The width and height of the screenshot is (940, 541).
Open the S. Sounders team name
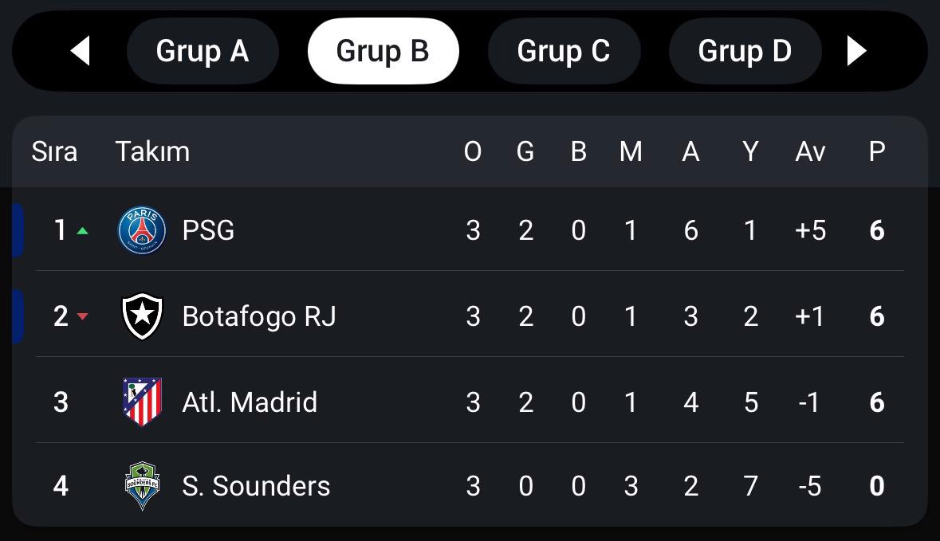tap(256, 486)
